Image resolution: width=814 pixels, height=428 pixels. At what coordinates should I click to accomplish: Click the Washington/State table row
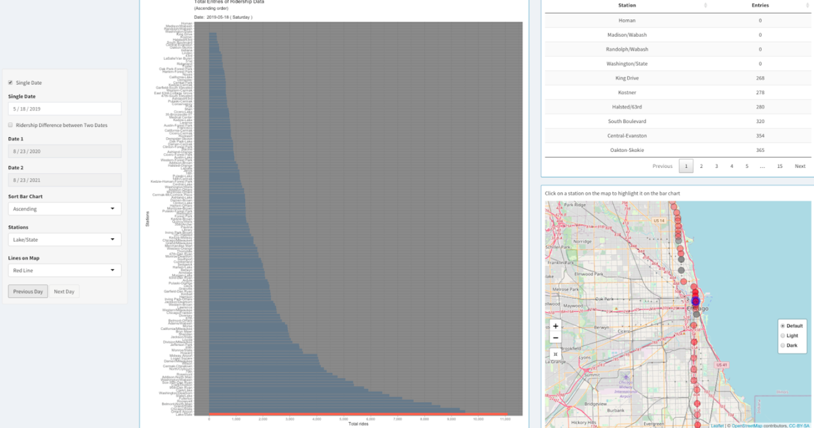tap(678, 64)
